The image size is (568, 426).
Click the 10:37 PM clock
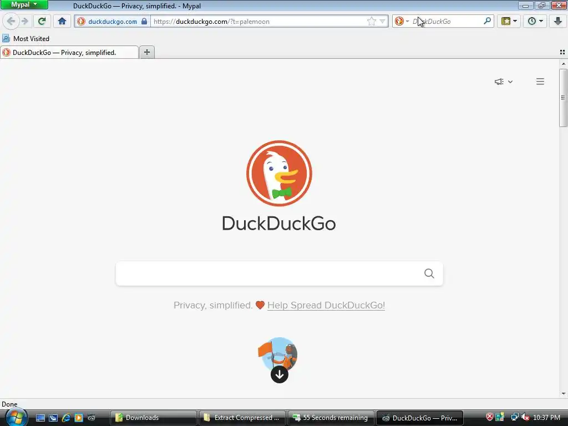point(546,418)
